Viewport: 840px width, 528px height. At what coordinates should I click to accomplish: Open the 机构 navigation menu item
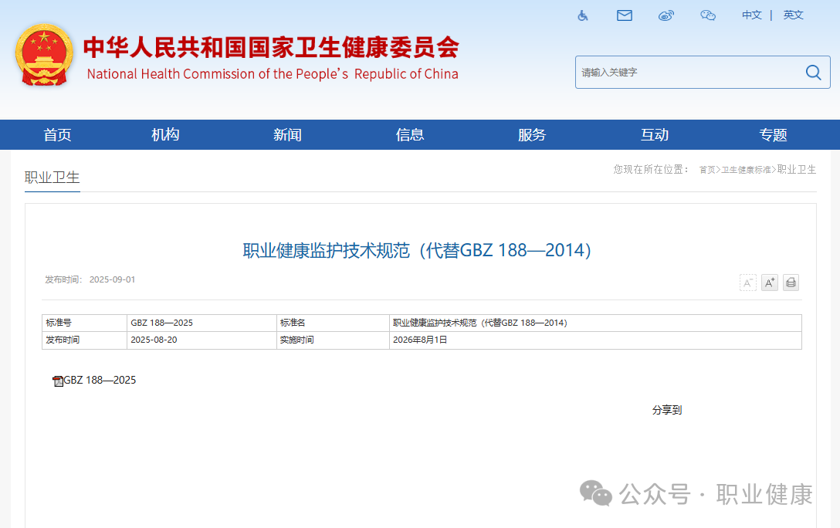coord(165,135)
